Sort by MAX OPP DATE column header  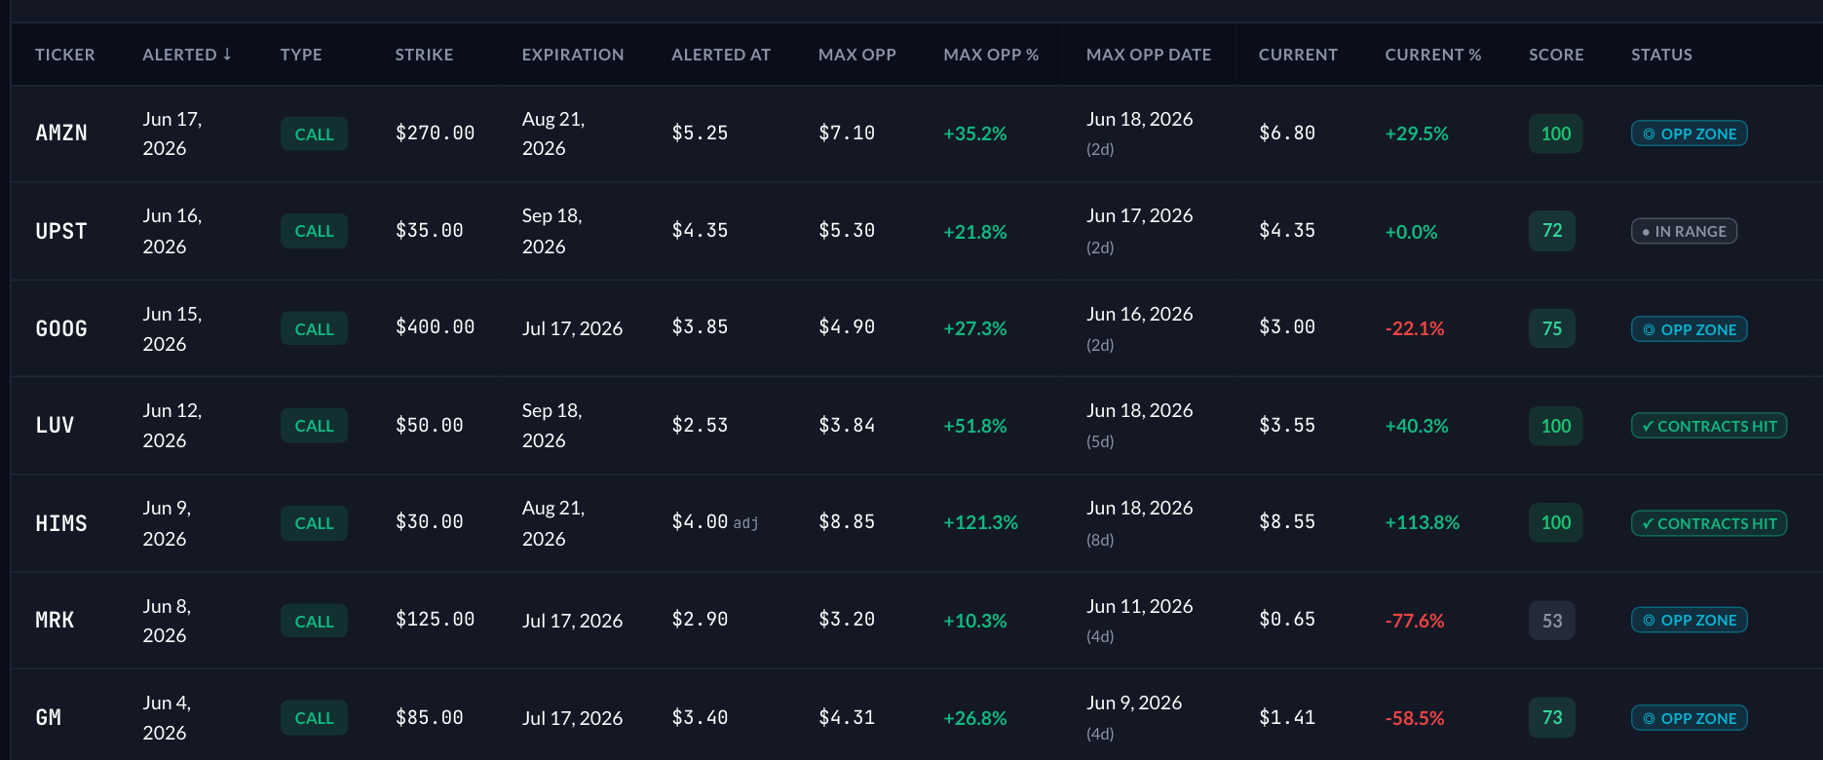[x=1149, y=55]
